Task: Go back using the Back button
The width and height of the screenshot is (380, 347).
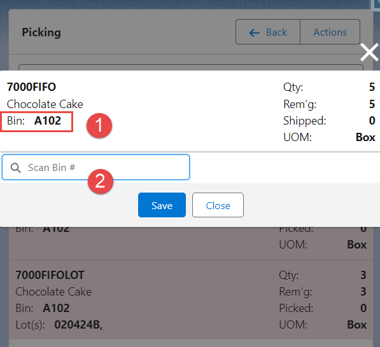Action: pos(268,32)
